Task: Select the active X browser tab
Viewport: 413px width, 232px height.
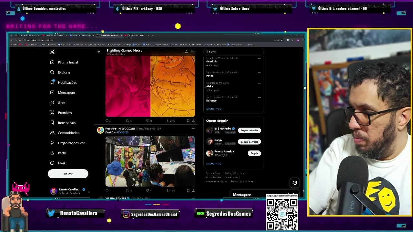Action: pos(109,35)
